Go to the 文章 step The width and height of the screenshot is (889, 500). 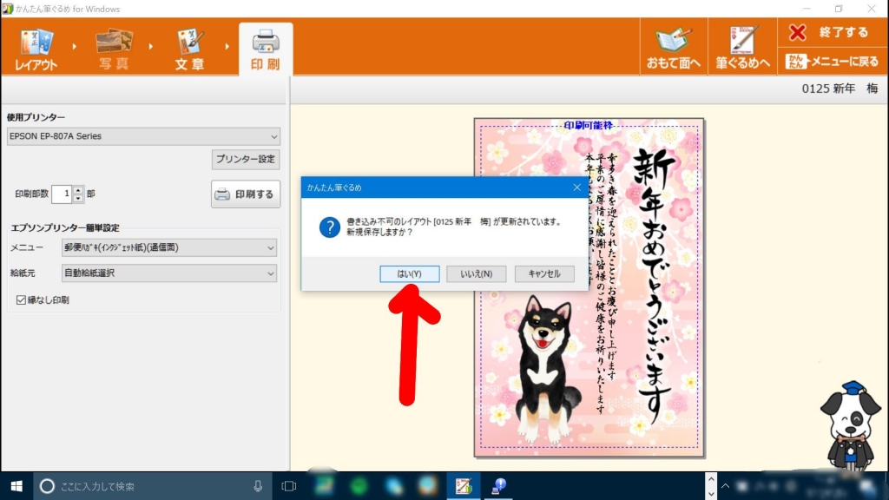(189, 49)
